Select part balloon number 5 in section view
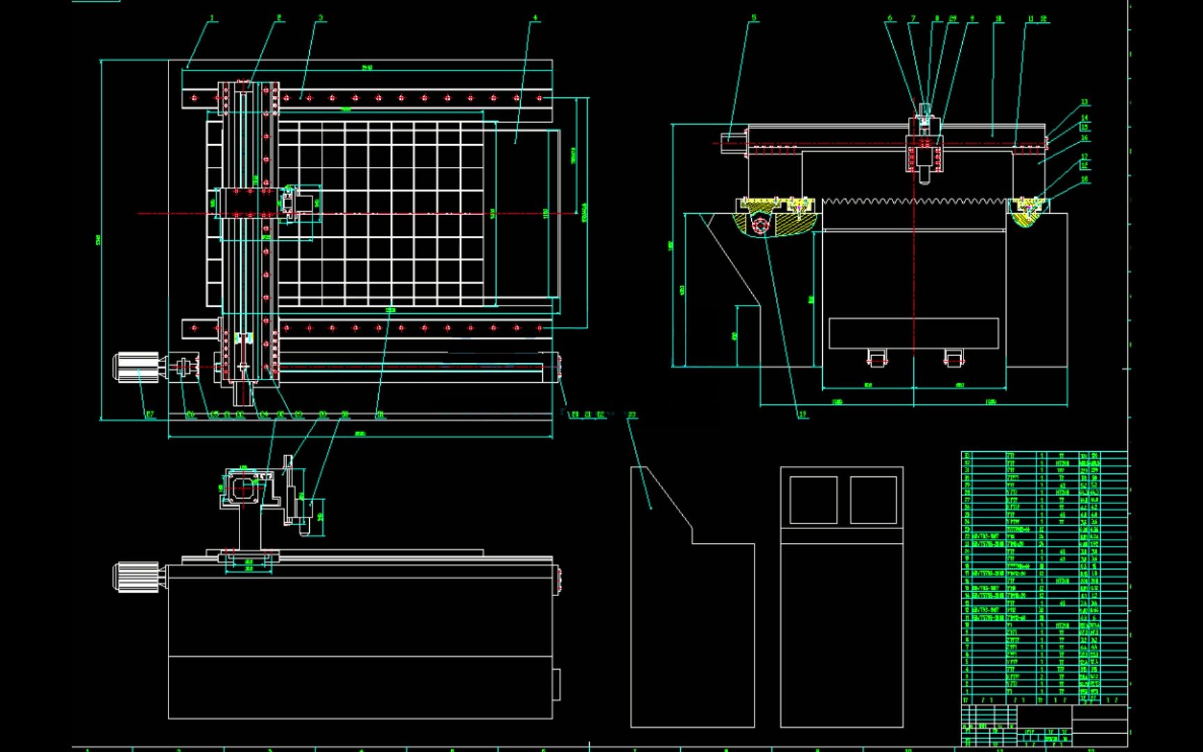 pos(754,19)
